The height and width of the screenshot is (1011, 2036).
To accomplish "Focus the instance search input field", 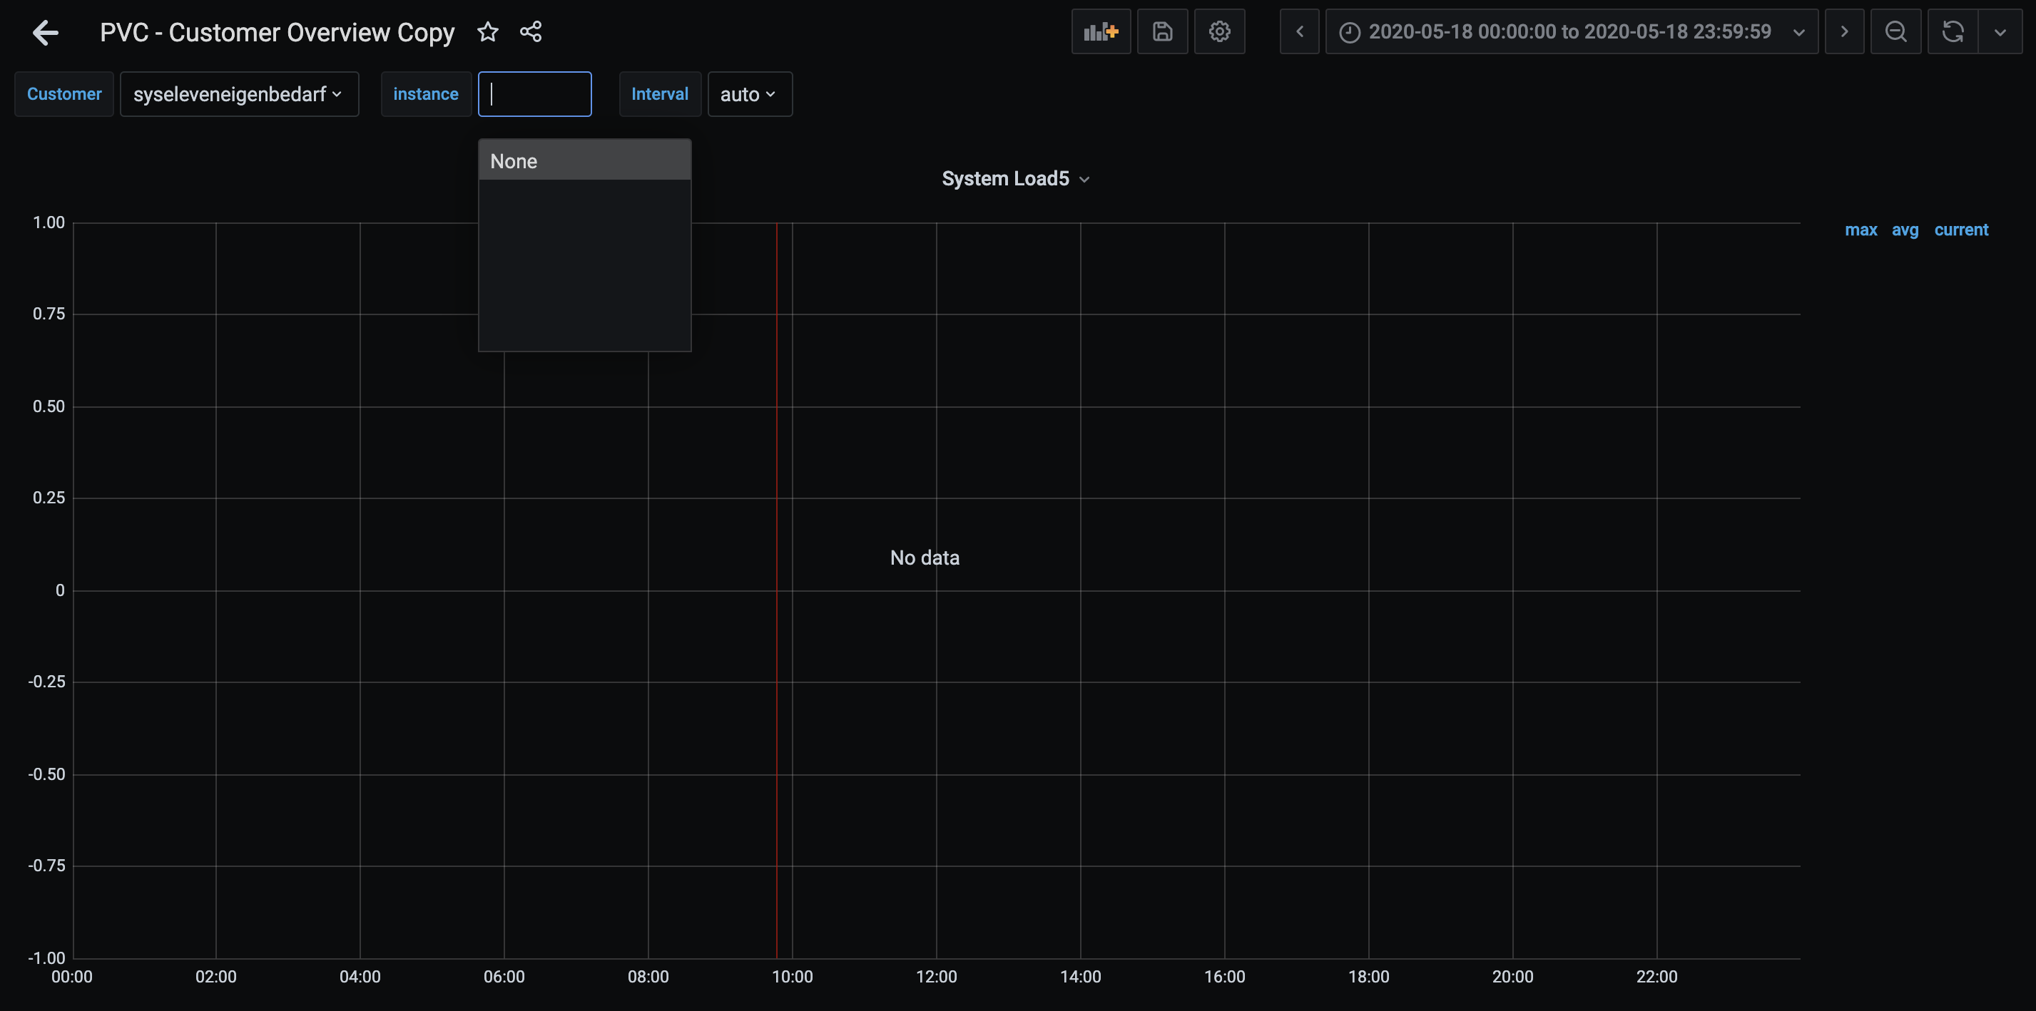I will click(x=535, y=95).
